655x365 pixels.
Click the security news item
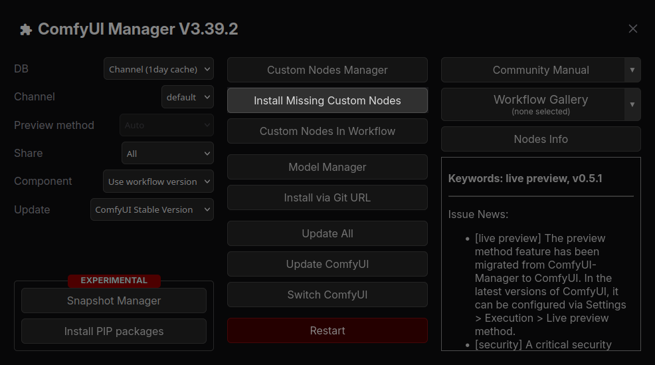pyautogui.click(x=543, y=344)
